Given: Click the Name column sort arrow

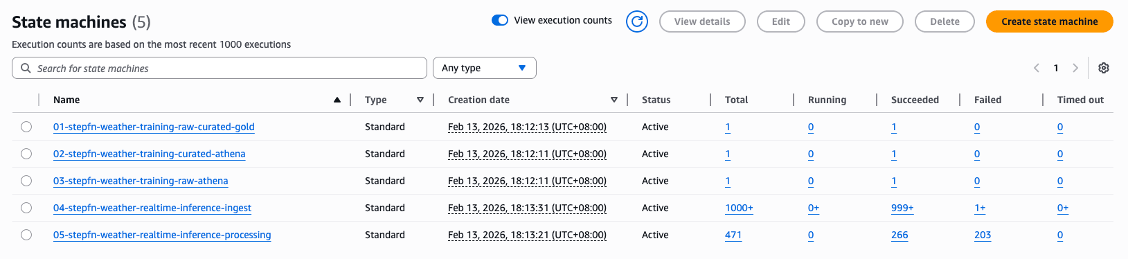Looking at the screenshot, I should [x=337, y=100].
